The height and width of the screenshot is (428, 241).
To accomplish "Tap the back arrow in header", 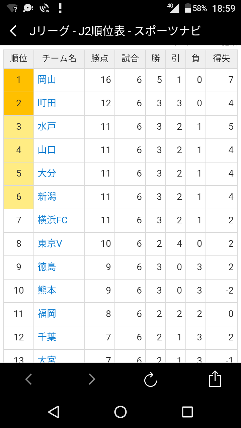I will (13, 31).
